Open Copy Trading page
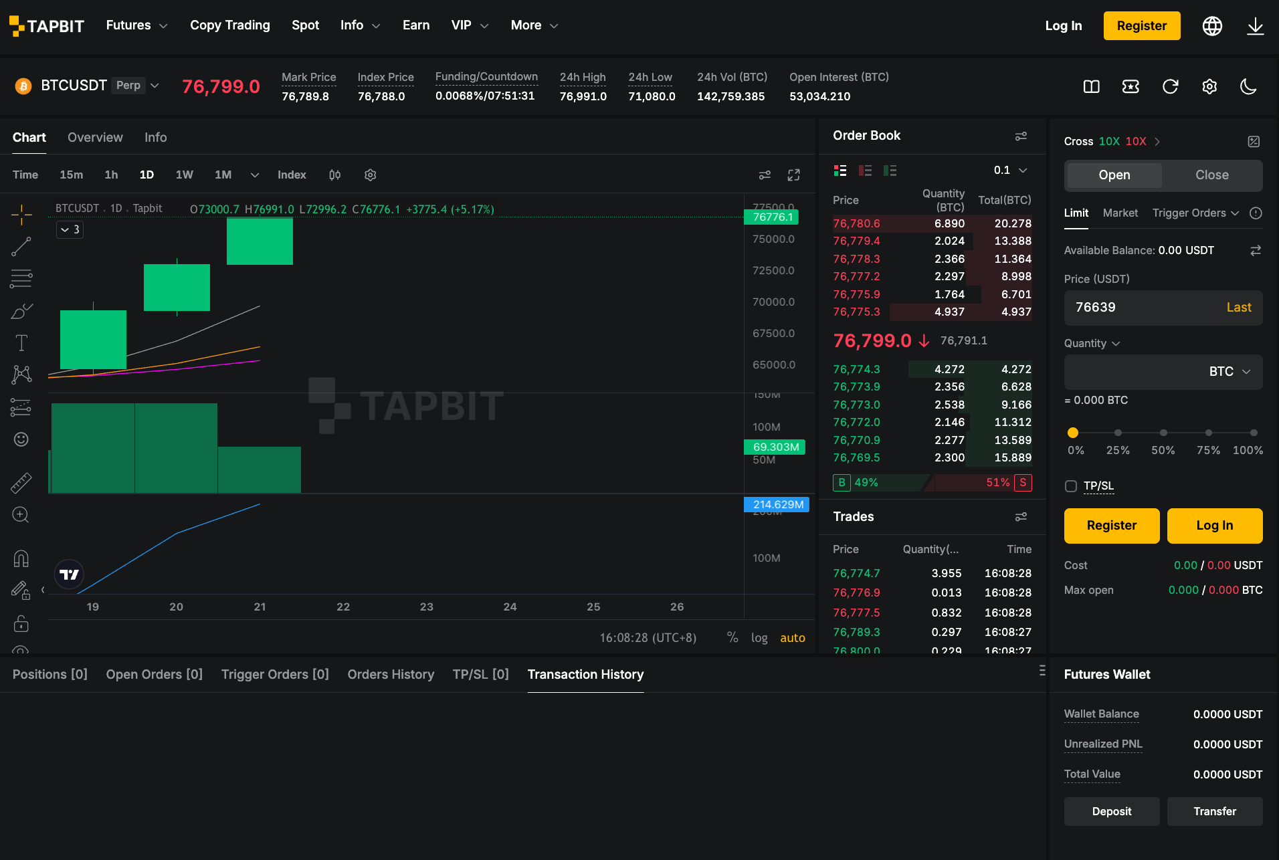This screenshot has width=1279, height=860. click(x=229, y=25)
